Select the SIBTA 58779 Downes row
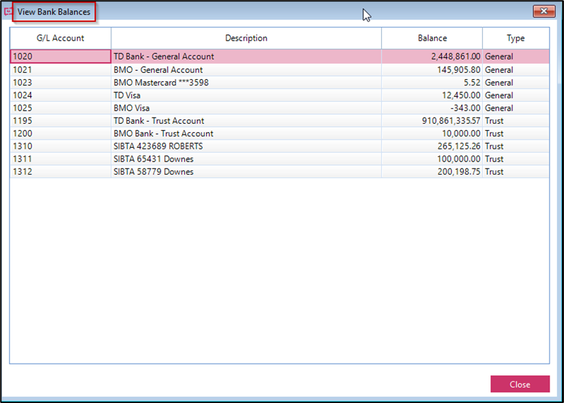 pyautogui.click(x=247, y=171)
